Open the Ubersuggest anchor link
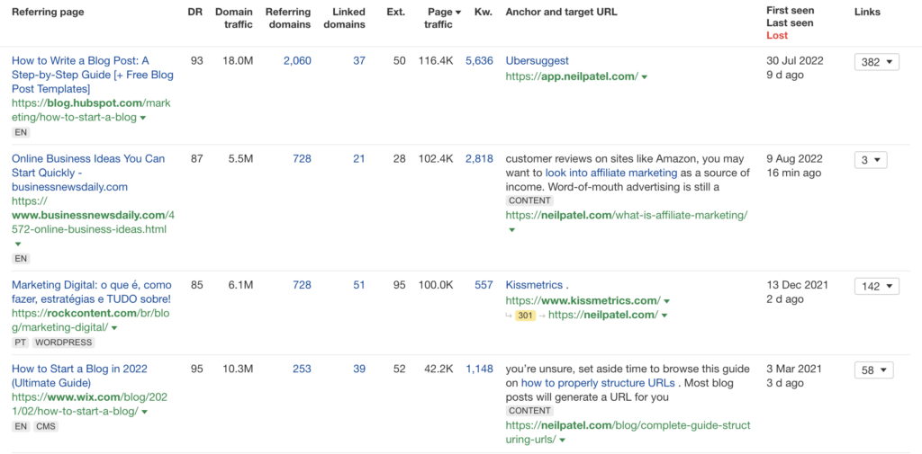Image resolution: width=922 pixels, height=454 pixels. [x=537, y=61]
